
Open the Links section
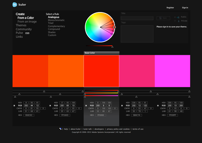pyautogui.click(x=19, y=37)
